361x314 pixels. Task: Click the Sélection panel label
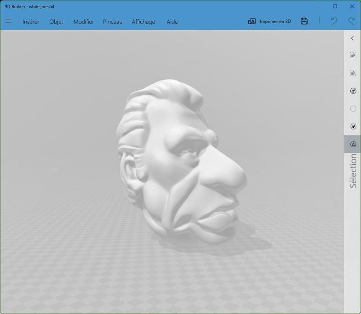353,171
